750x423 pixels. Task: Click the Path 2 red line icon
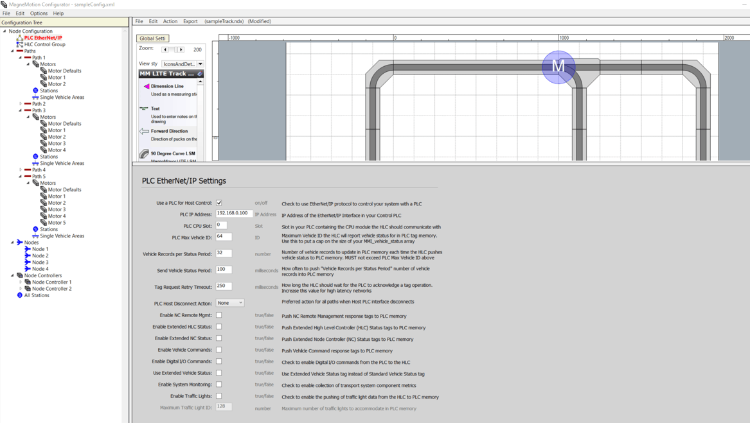click(28, 104)
